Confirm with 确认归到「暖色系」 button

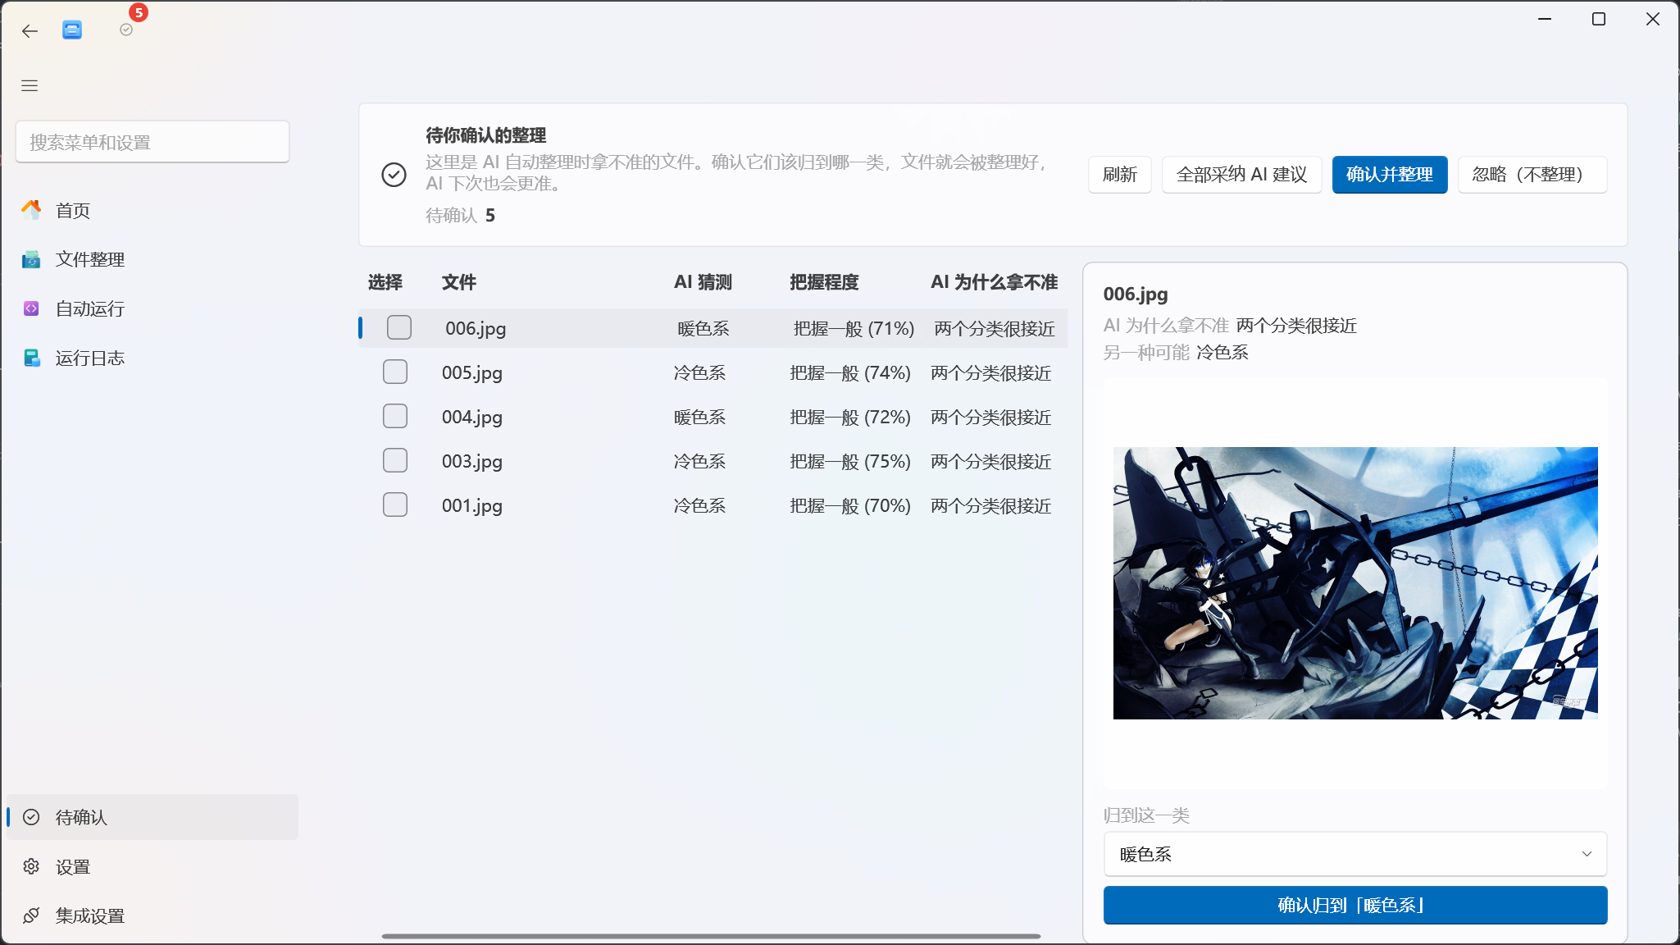(1355, 905)
